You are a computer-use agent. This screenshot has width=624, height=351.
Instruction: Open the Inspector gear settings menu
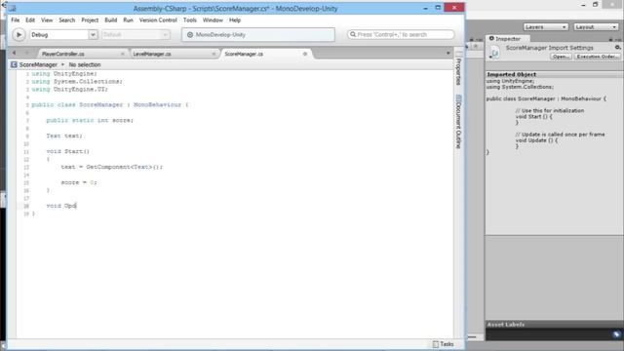point(617,48)
